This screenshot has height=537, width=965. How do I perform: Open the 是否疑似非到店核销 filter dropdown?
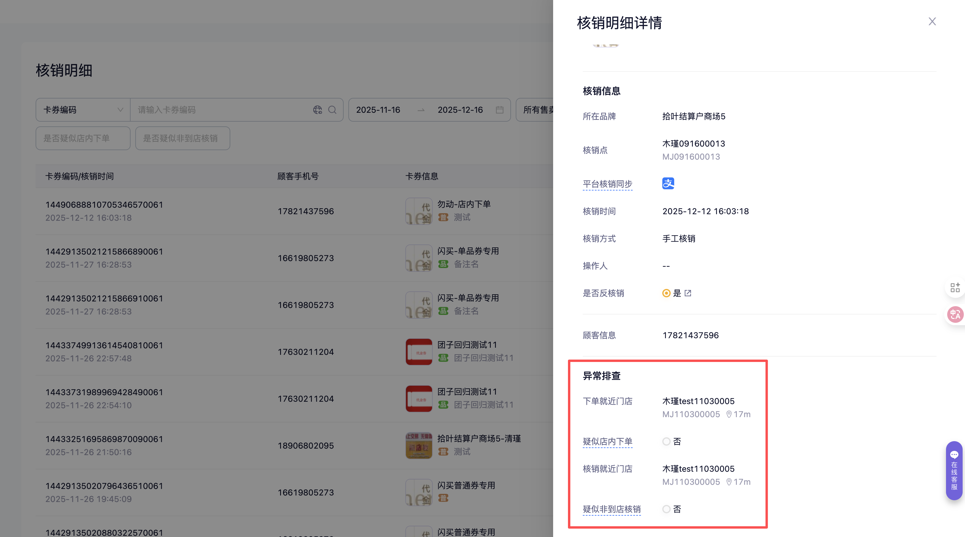click(x=182, y=138)
